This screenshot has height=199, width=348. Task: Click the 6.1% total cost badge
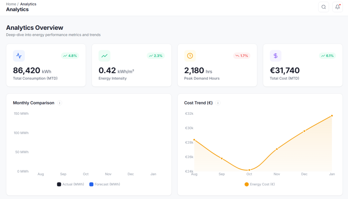[x=327, y=56]
